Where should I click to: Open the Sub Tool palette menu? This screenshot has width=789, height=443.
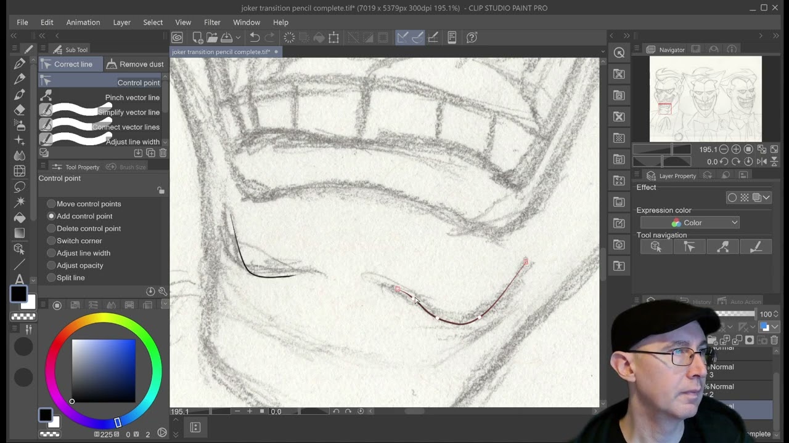coord(43,49)
